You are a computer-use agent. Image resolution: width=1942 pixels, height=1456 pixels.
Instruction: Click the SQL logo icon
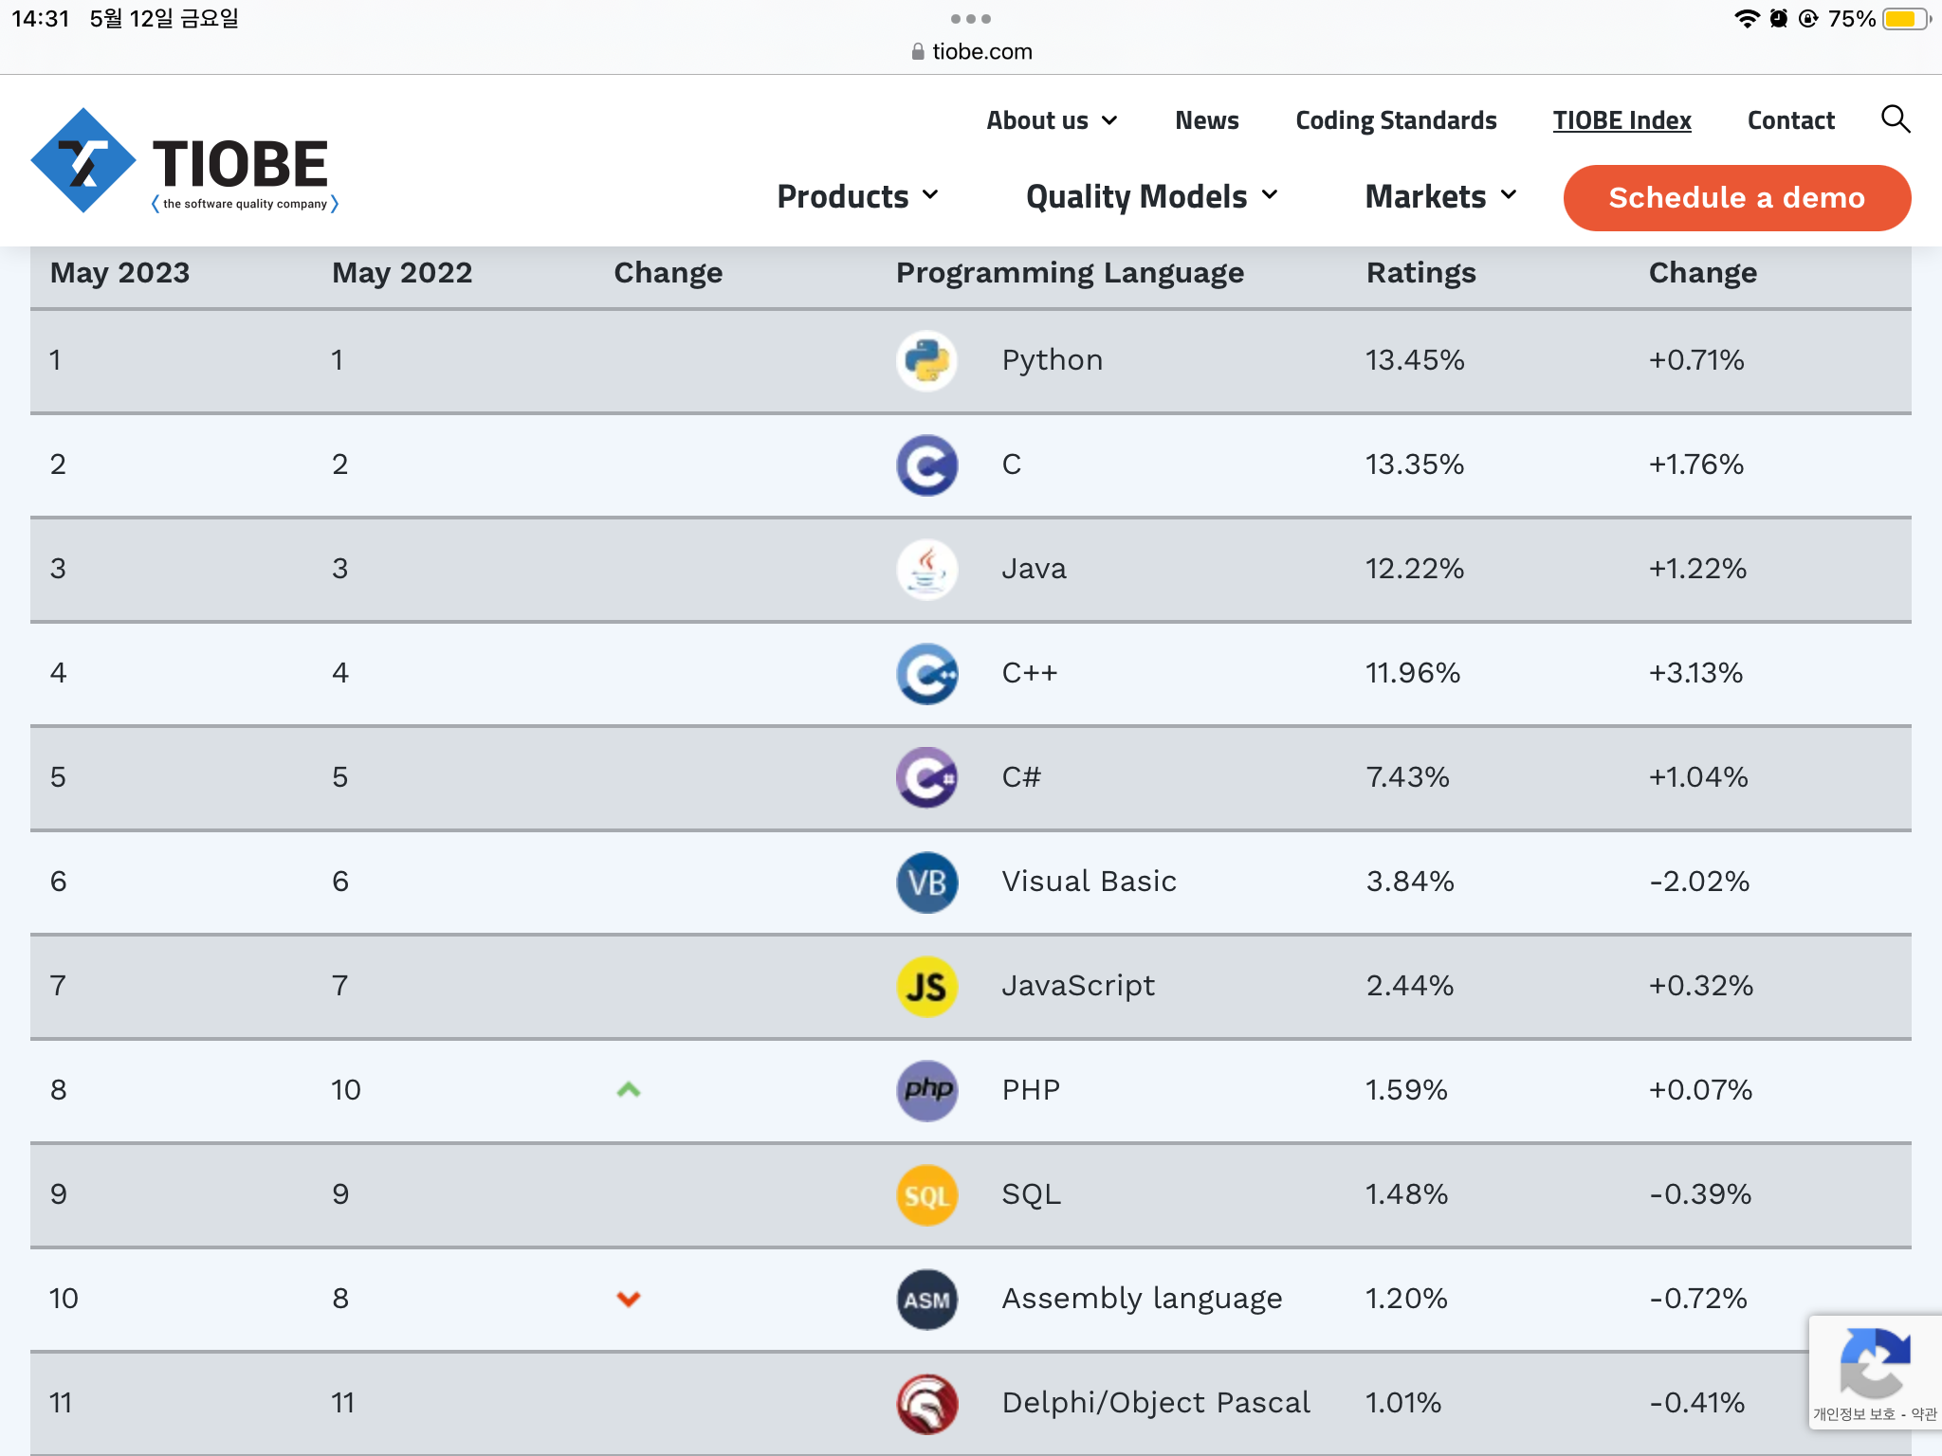(x=926, y=1194)
